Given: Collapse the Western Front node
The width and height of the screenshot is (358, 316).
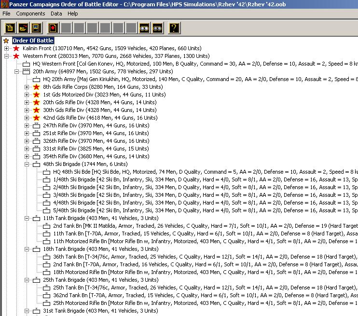Looking at the screenshot, I should (6, 56).
